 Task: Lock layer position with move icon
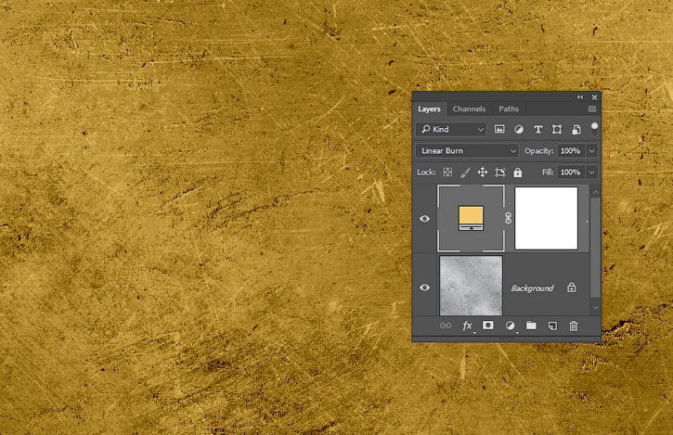coord(483,173)
